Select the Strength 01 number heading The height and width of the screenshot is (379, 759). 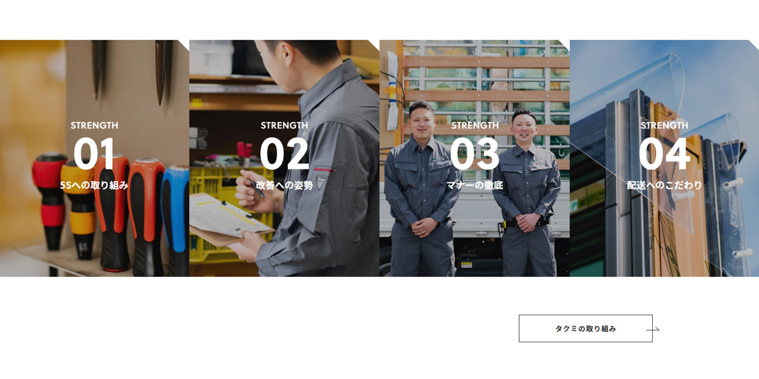(94, 154)
